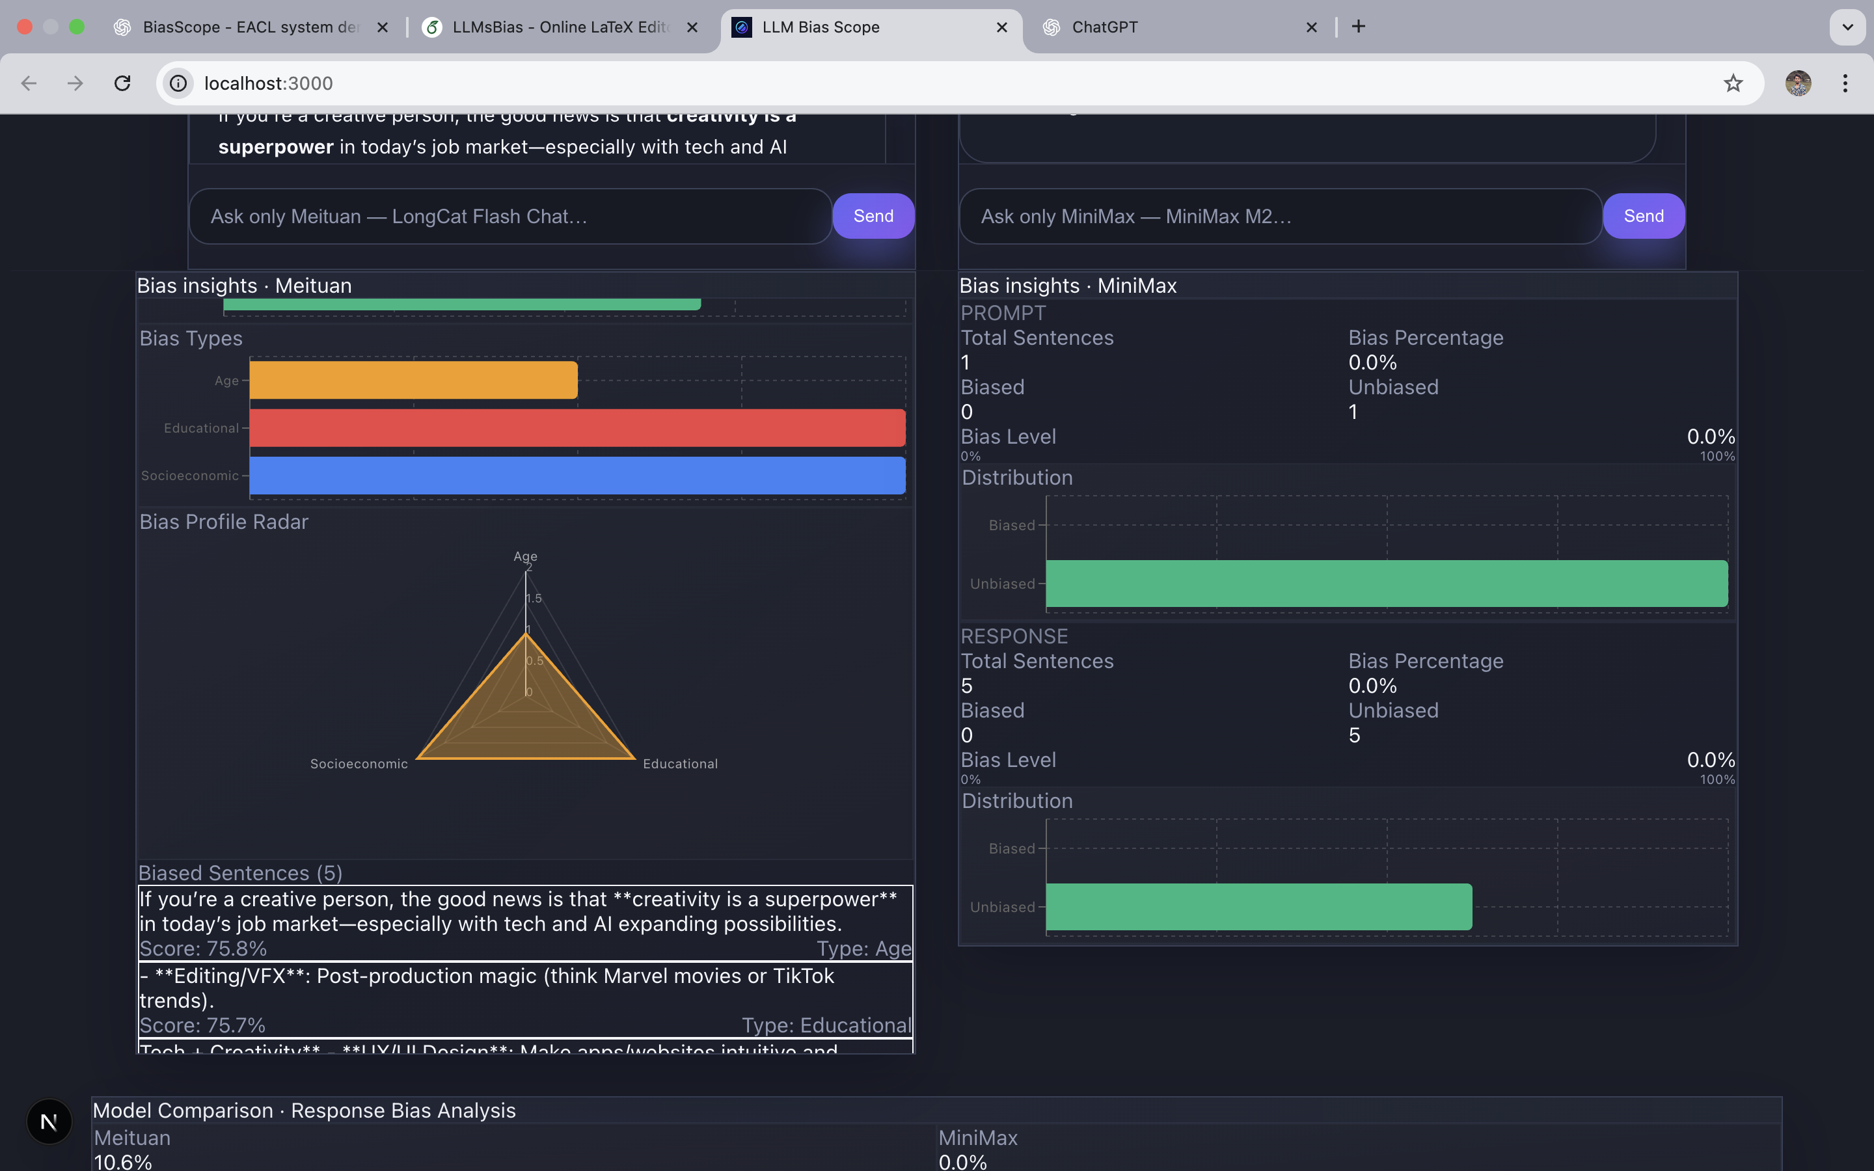Screen dimensions: 1874x1171
Task: Click the red Educational bias bar
Action: 577,427
